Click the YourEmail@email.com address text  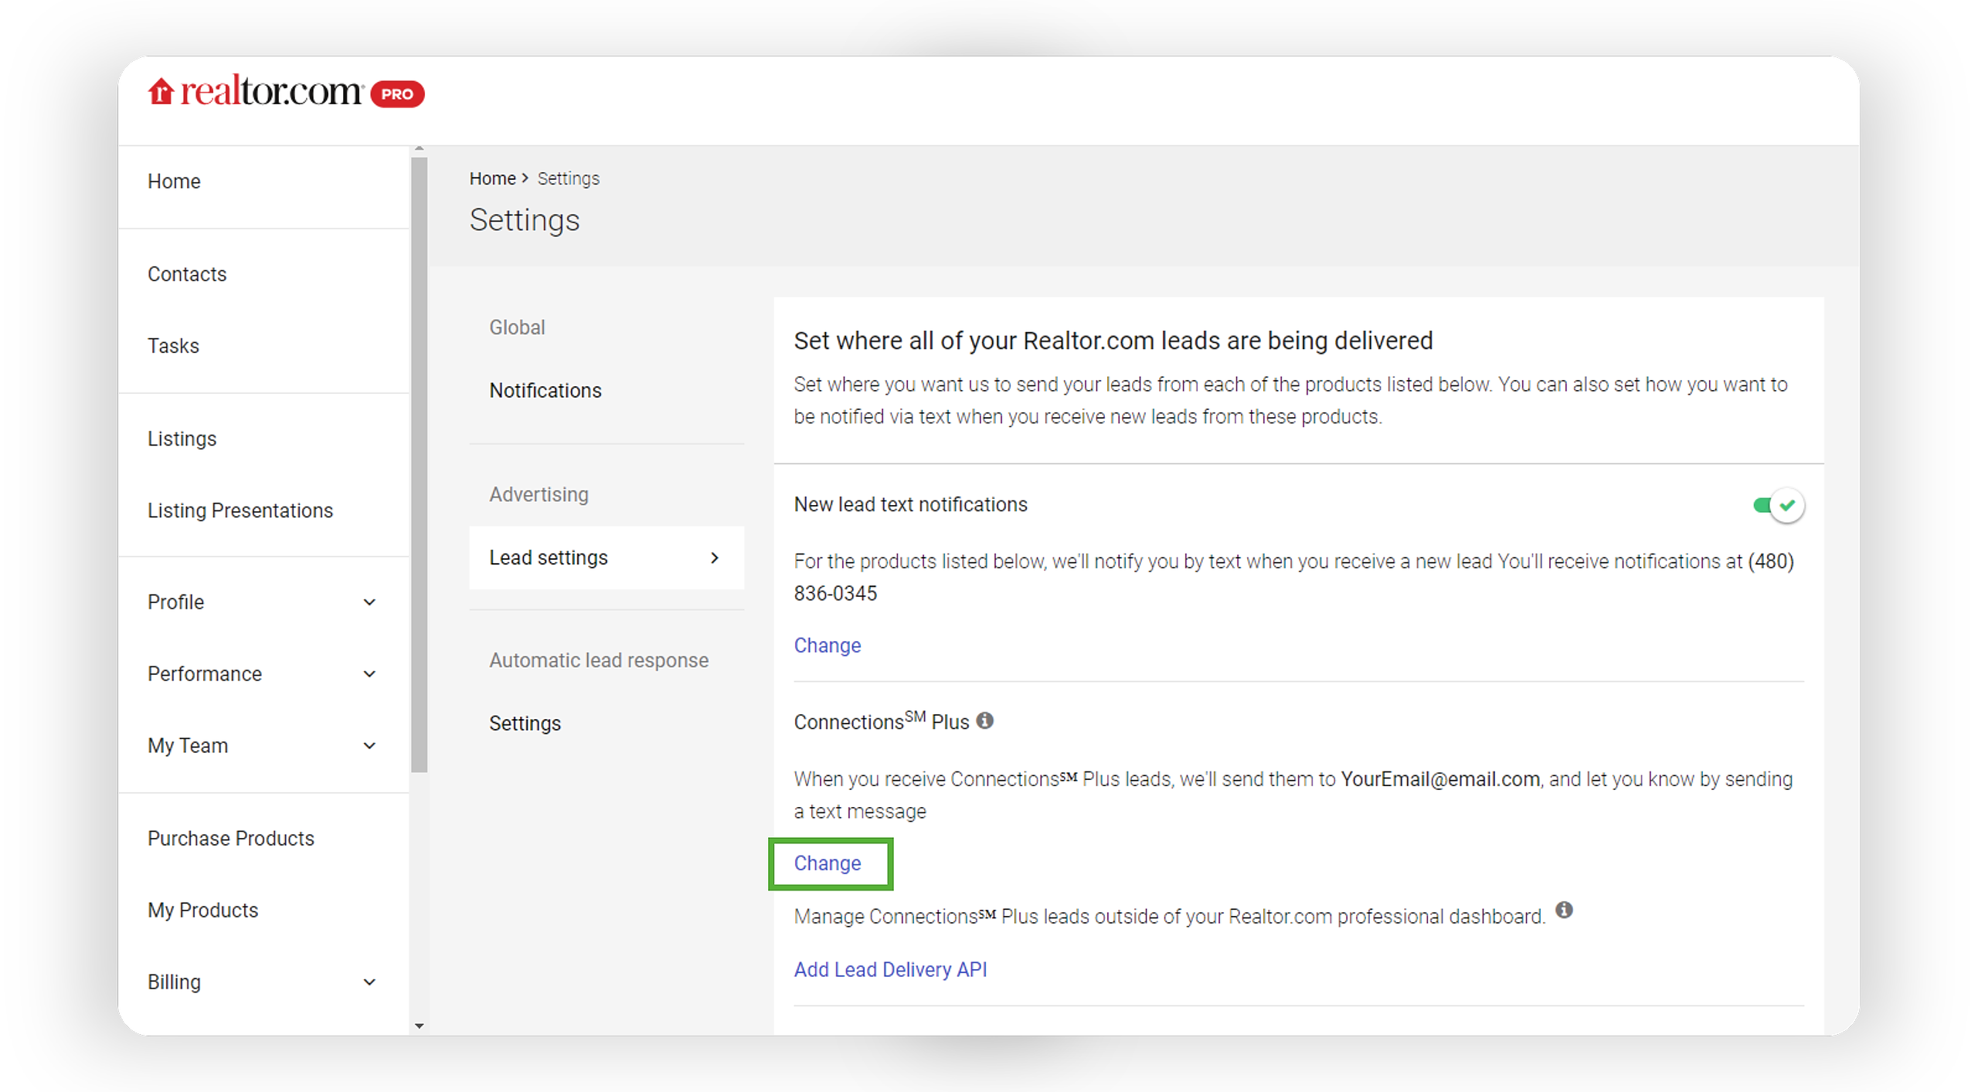1440,779
